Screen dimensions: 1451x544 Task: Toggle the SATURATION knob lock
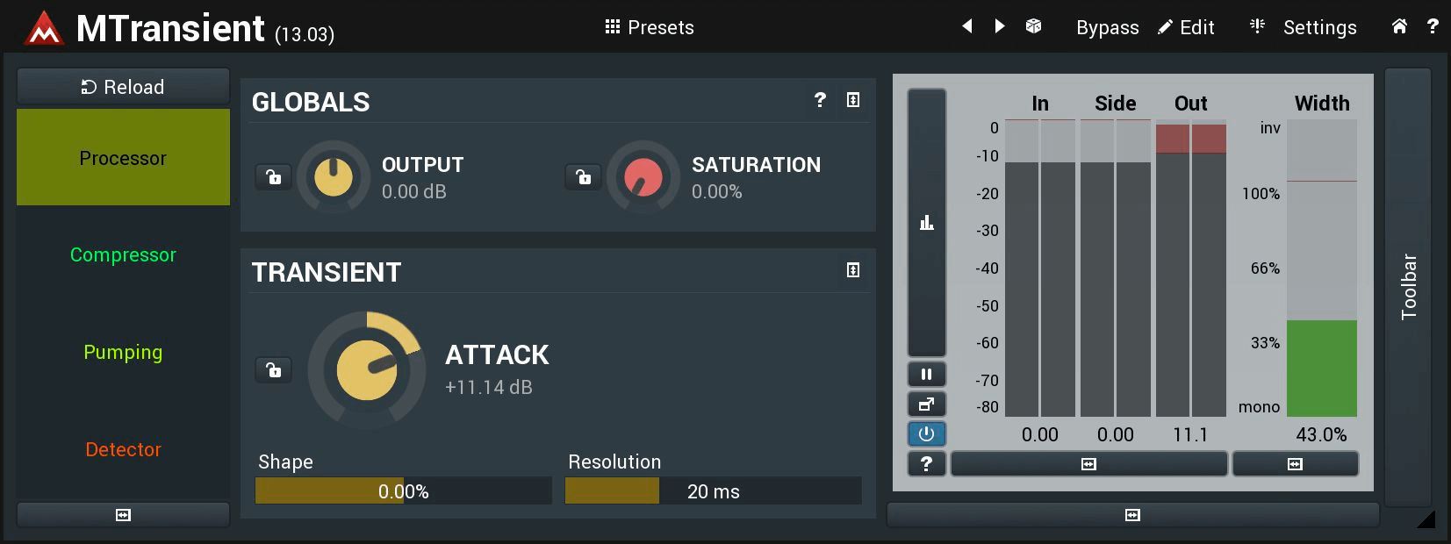584,177
